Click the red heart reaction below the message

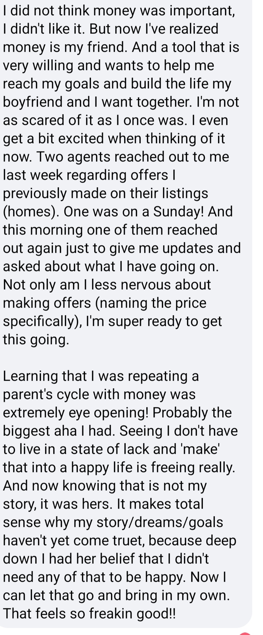pos(245,633)
